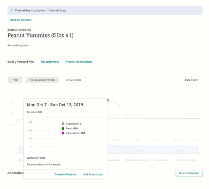Open the All customers filter dropdown
The width and height of the screenshot is (209, 189).
(x=74, y=80)
